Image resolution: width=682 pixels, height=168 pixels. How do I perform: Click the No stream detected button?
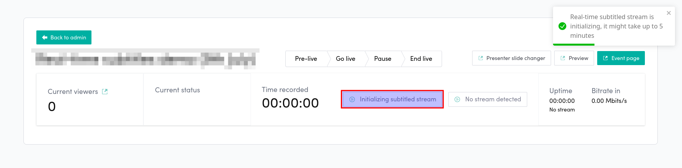(487, 99)
